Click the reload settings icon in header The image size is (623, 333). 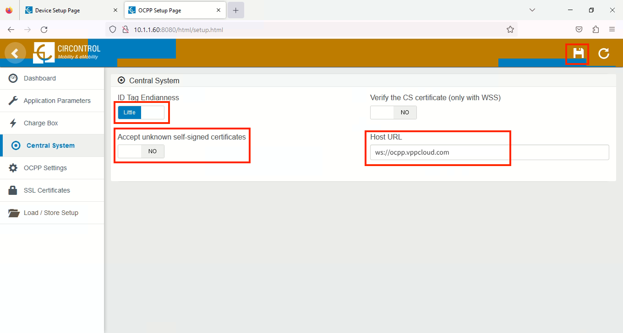(x=604, y=54)
